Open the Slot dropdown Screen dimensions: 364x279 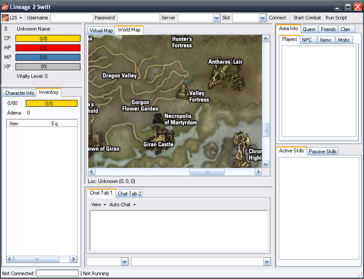[x=262, y=18]
